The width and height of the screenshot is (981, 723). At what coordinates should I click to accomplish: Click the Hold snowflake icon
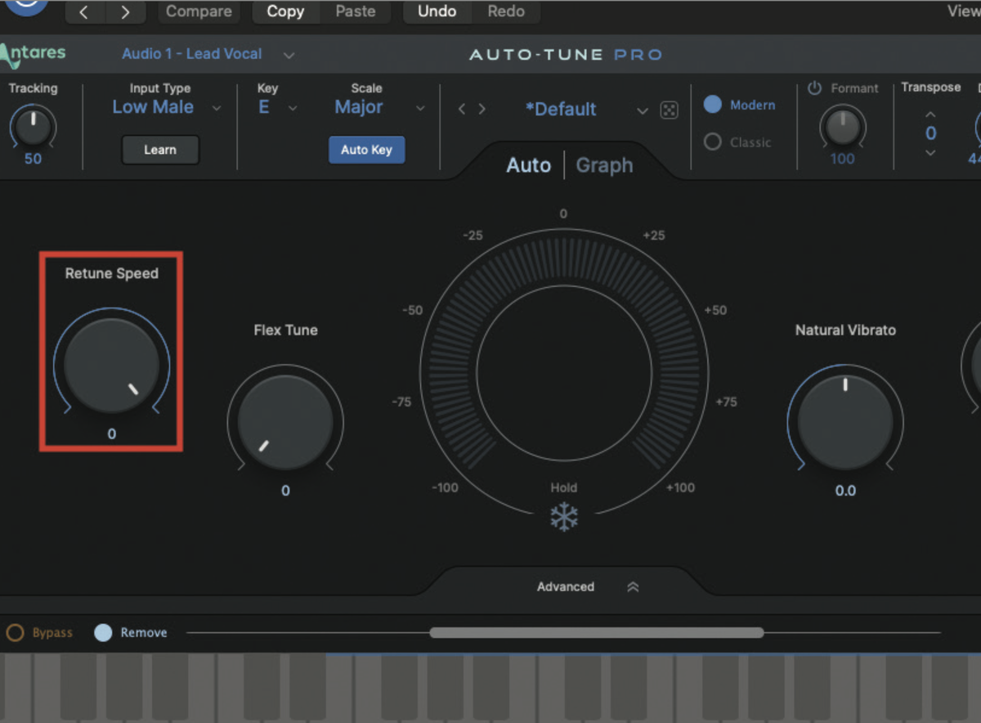click(564, 516)
